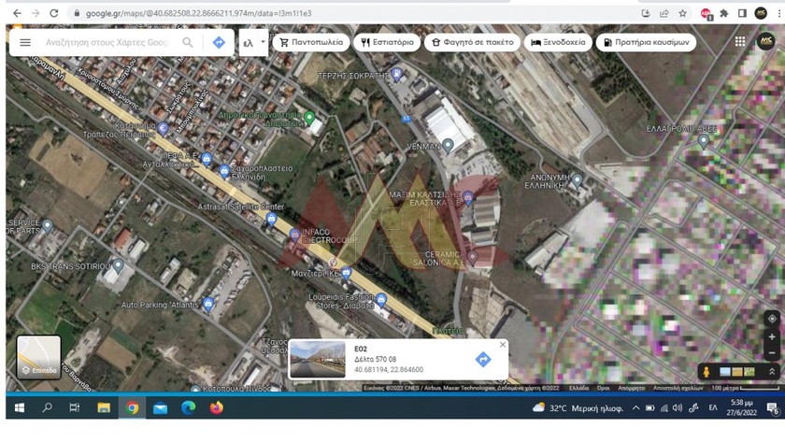Open the Windows Start menu
Image resolution: width=785 pixels, height=441 pixels.
[20, 408]
